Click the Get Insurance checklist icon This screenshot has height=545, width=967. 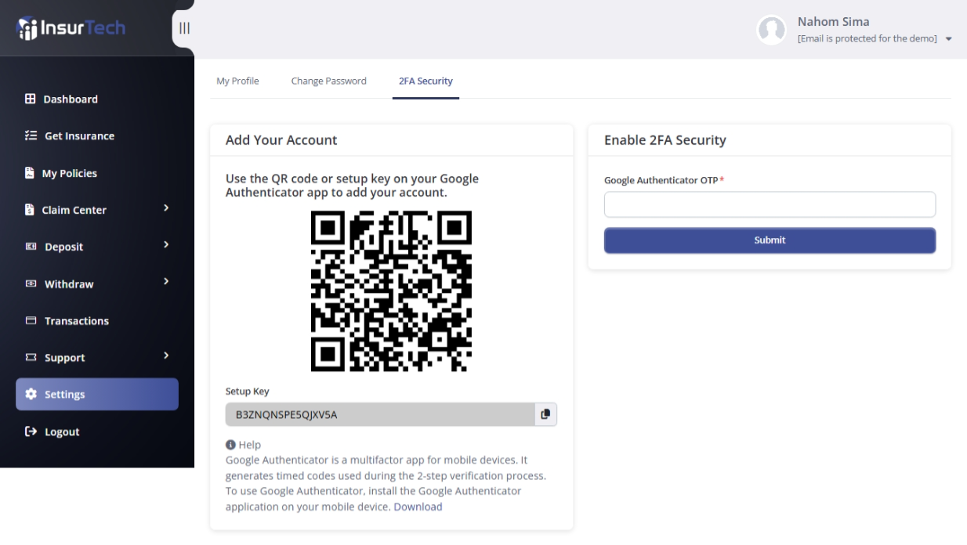click(31, 136)
